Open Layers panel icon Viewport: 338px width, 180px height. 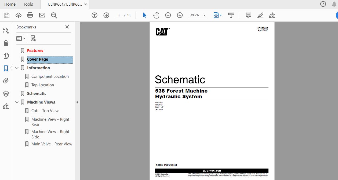tap(6, 93)
